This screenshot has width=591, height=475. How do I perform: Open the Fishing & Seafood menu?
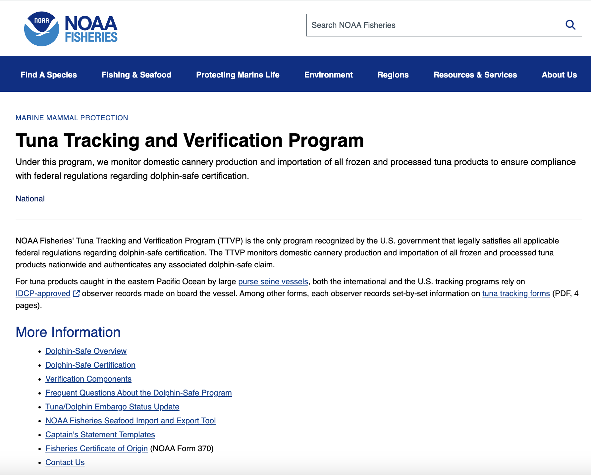click(x=136, y=75)
